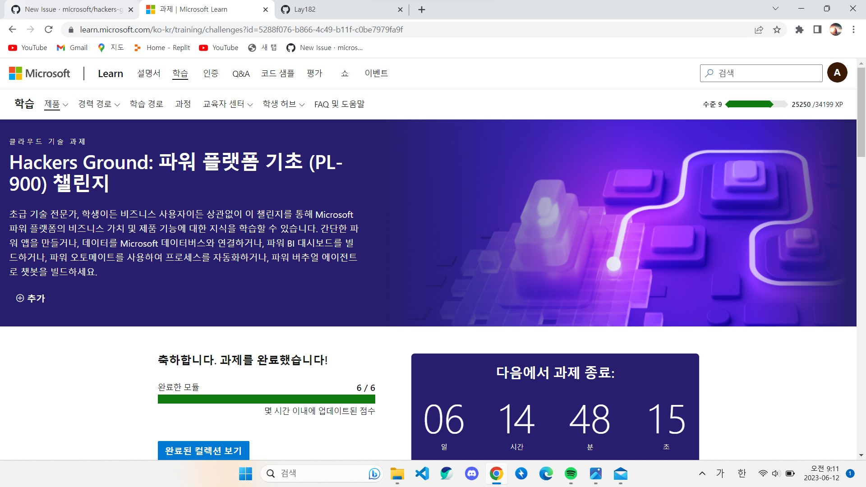The height and width of the screenshot is (487, 866).
Task: Open FAQ 및 도움말
Action: tap(340, 104)
